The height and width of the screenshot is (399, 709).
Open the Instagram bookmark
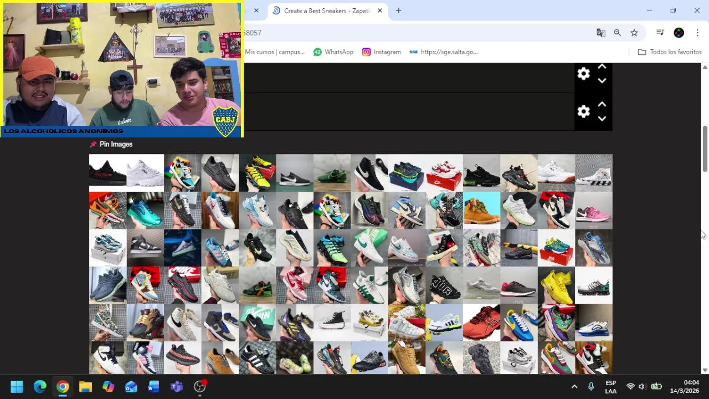point(382,52)
